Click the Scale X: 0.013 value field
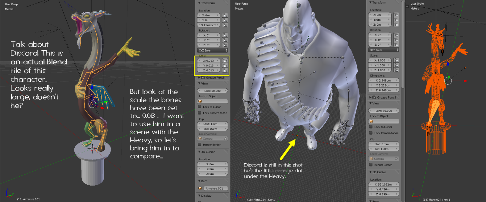Viewport: 486px width, 202px height. [209, 61]
